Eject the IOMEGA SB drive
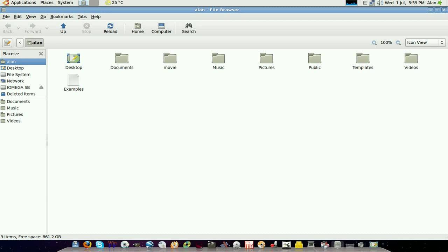Screen dimensions: 448x252 click(41, 87)
